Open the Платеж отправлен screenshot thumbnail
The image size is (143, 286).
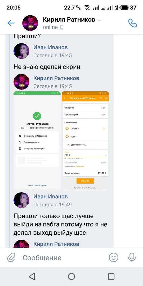pyautogui.click(x=37, y=141)
